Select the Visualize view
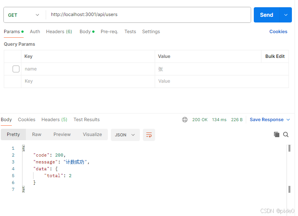Image resolution: width=298 pixels, height=216 pixels. pos(92,134)
